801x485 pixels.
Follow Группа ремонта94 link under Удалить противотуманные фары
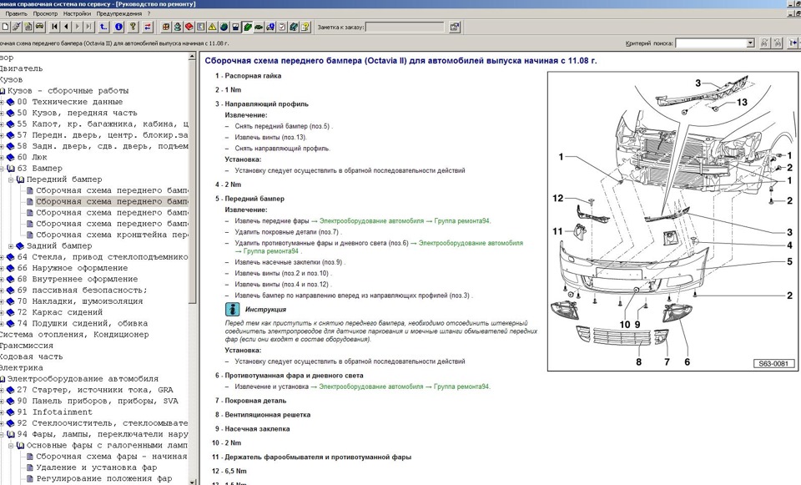(x=270, y=251)
